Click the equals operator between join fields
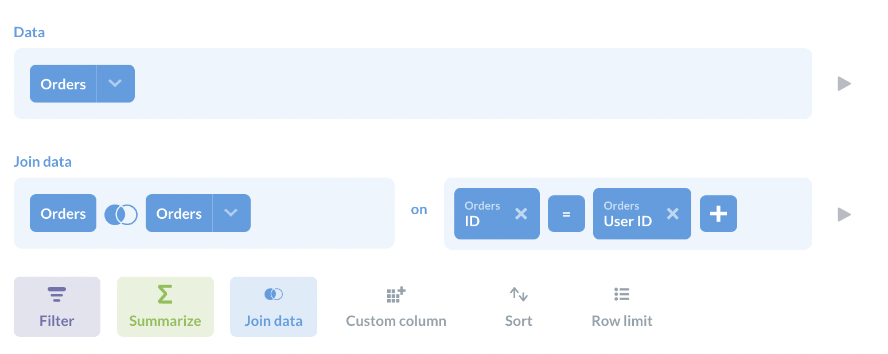 (x=566, y=213)
